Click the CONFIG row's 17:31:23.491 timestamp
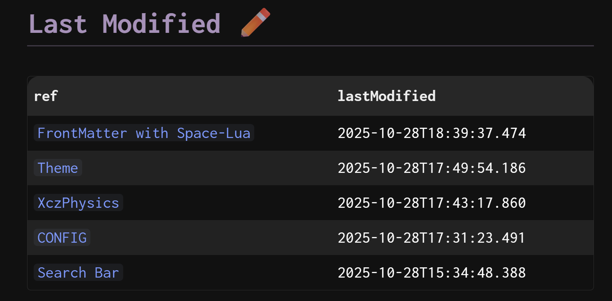Screen dimensions: 612x301 pos(432,238)
